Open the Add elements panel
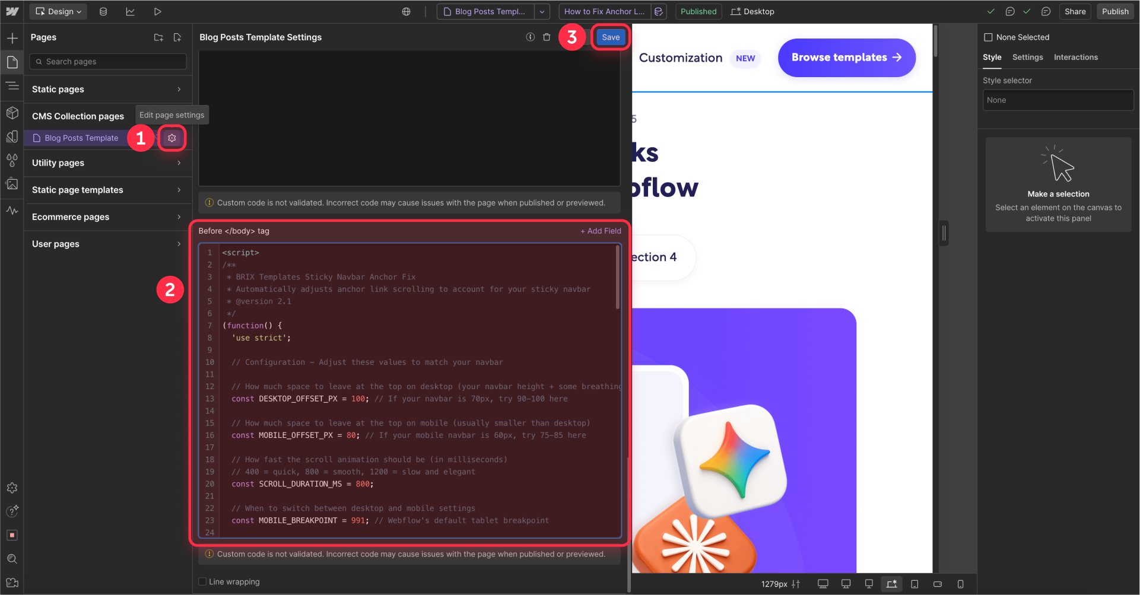The image size is (1140, 595). point(12,39)
